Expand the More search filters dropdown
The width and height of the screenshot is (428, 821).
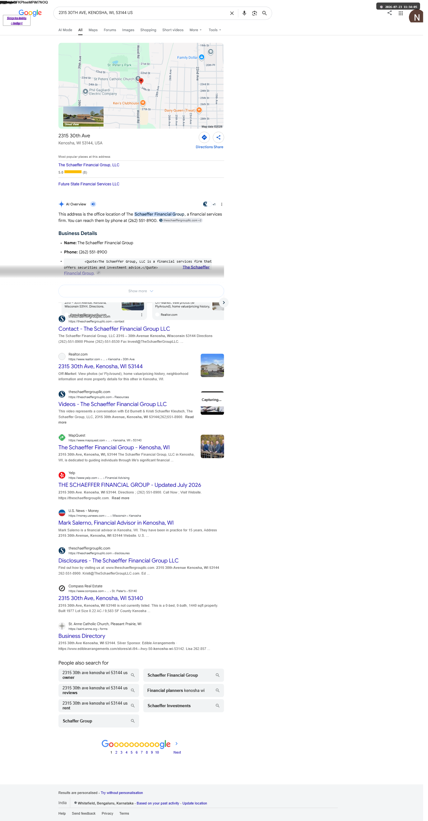195,30
